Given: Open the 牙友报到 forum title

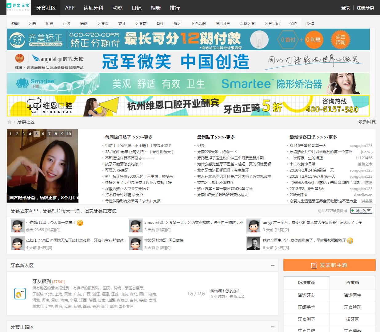Looking at the screenshot, I should point(42,281).
